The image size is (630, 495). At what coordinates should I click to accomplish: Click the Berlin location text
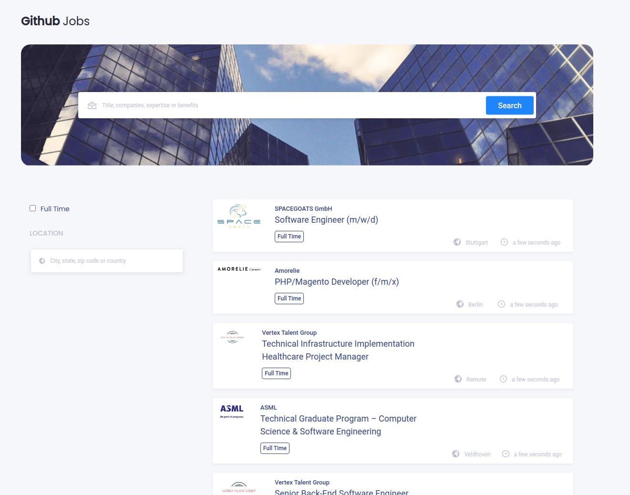[x=475, y=305]
